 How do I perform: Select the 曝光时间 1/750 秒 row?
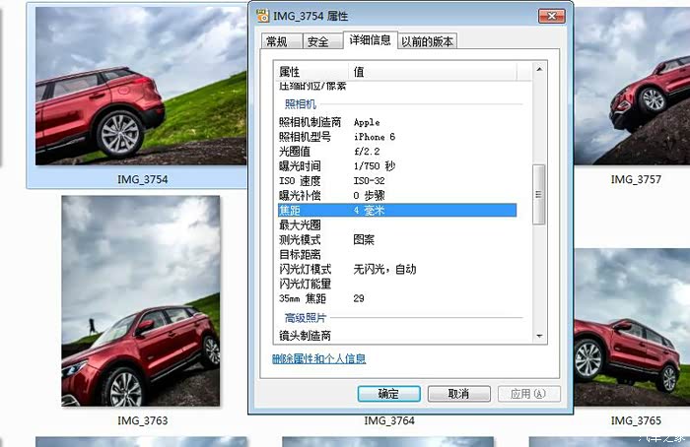click(x=397, y=166)
